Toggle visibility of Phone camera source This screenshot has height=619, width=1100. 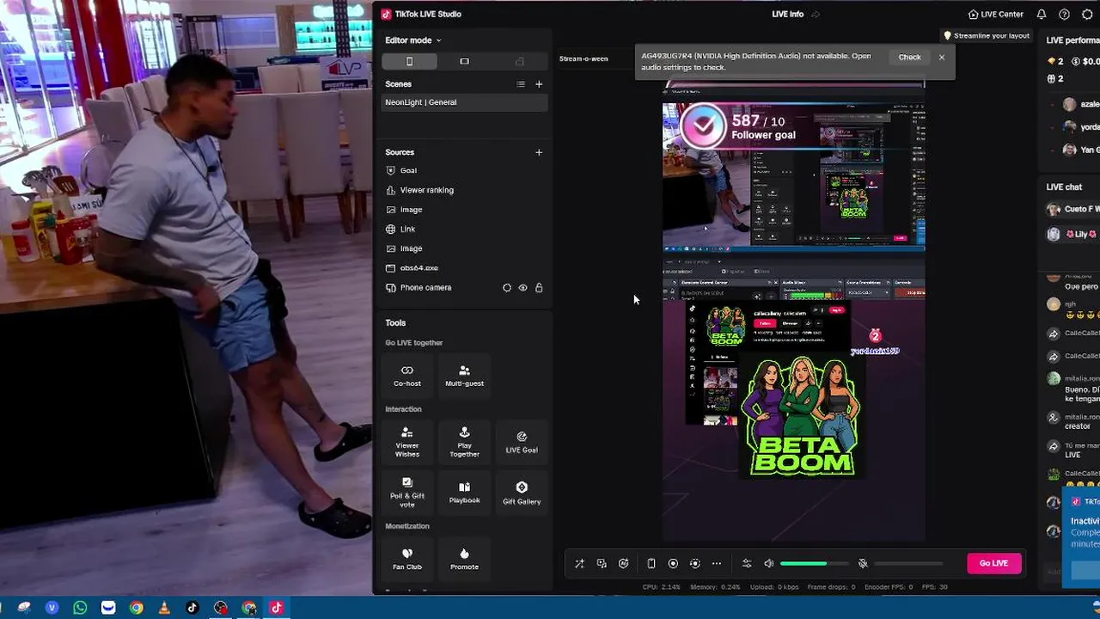click(x=522, y=288)
